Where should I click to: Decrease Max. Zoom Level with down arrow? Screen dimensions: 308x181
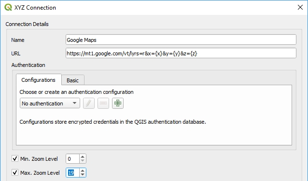click(x=83, y=175)
